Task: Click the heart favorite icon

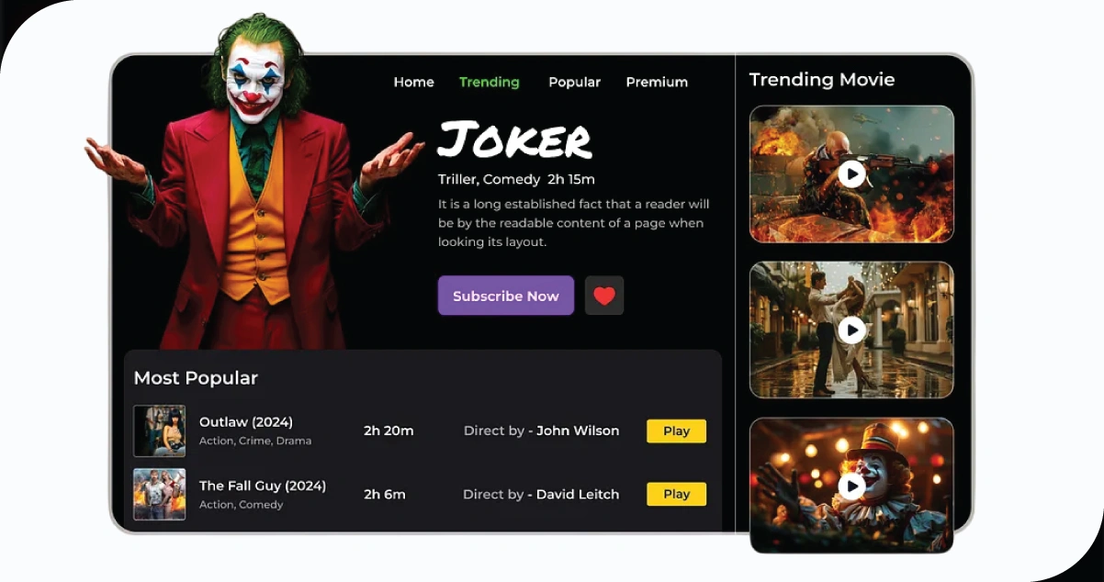Action: [x=604, y=296]
